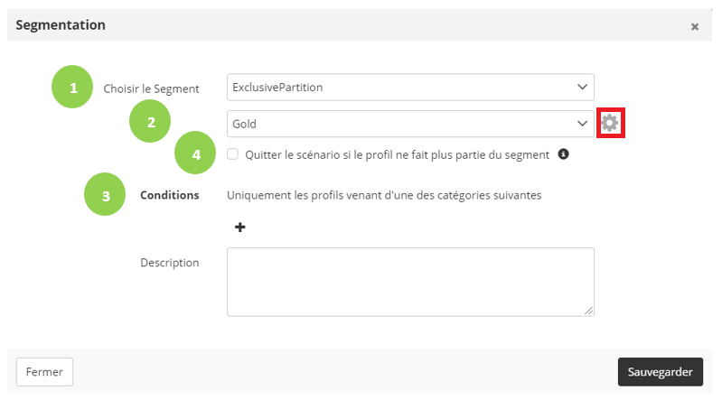
Task: Click the green step 2 badge
Action: [x=150, y=122]
